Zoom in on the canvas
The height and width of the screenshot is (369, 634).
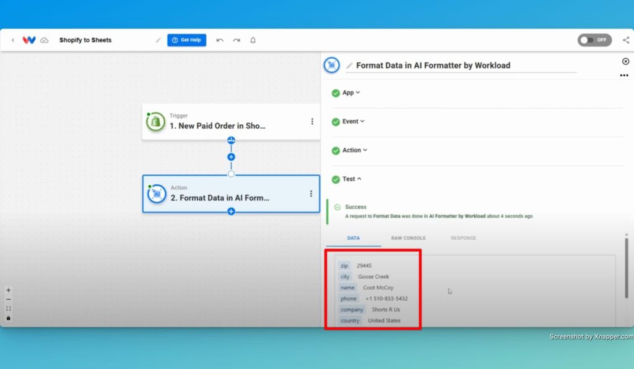click(9, 291)
